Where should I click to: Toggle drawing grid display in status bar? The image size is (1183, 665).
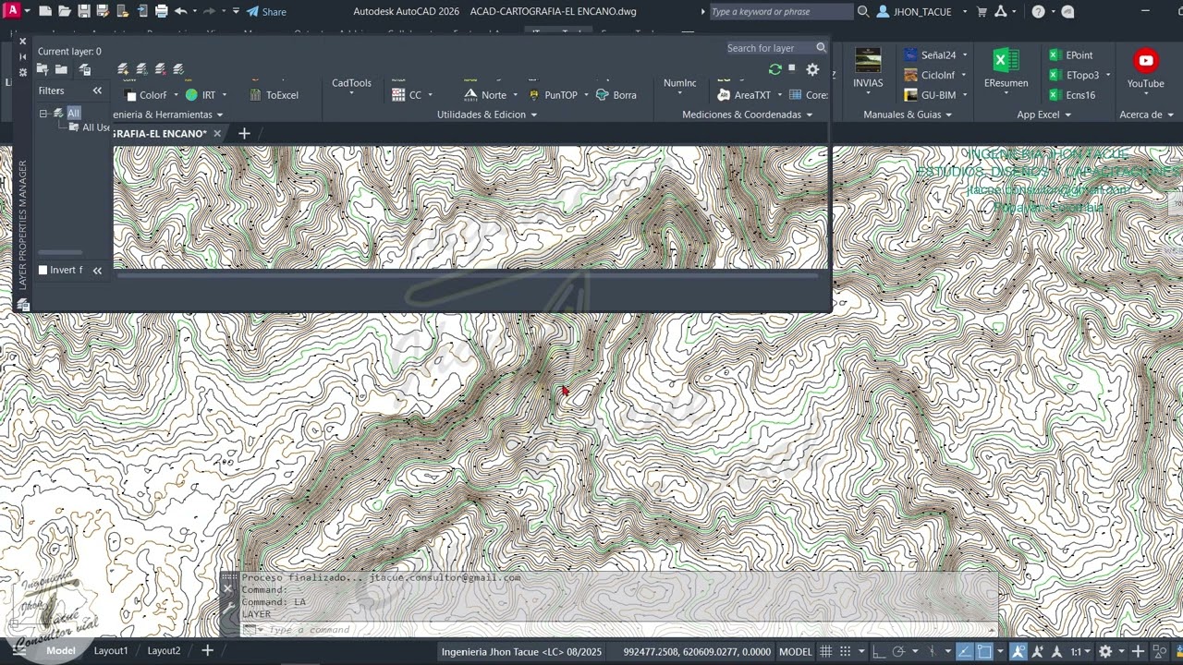(x=825, y=651)
